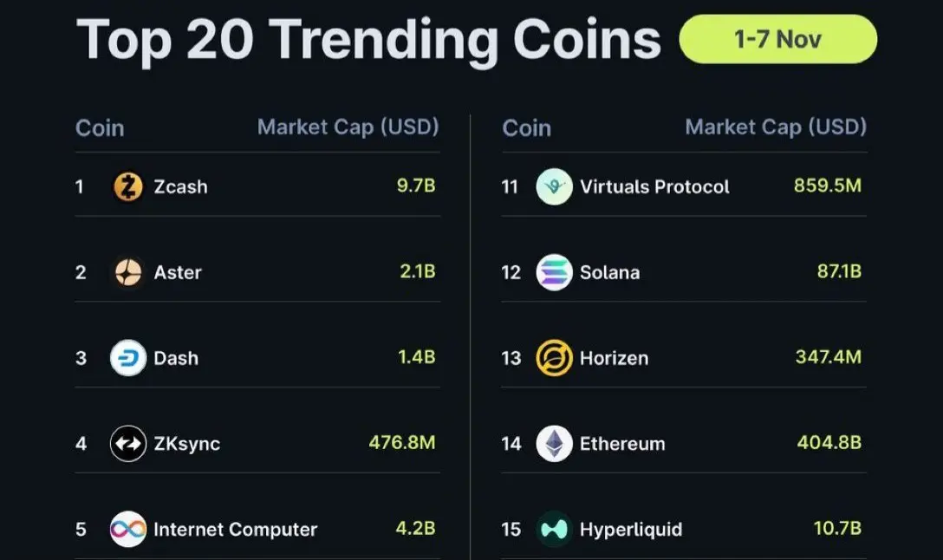Image resolution: width=943 pixels, height=560 pixels.
Task: Open the Internet Computer infinity icon
Action: 128,530
